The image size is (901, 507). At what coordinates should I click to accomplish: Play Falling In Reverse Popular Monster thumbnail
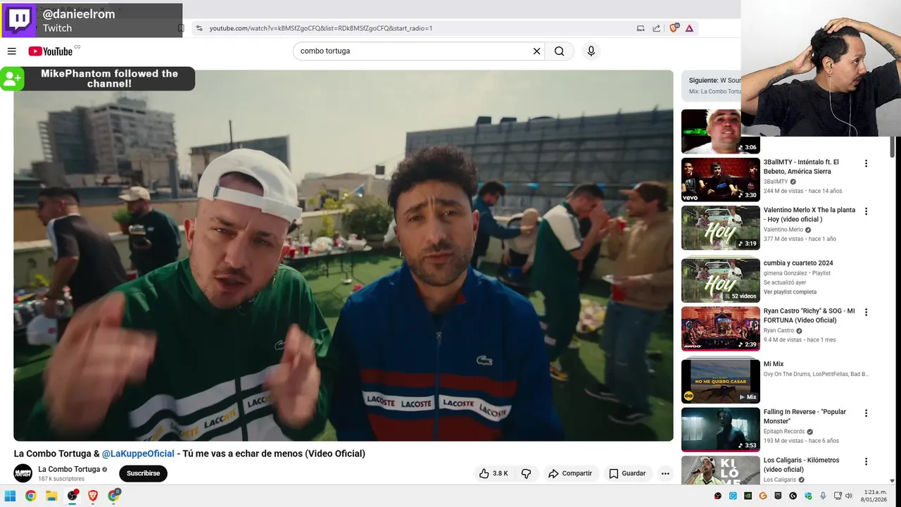(x=720, y=430)
